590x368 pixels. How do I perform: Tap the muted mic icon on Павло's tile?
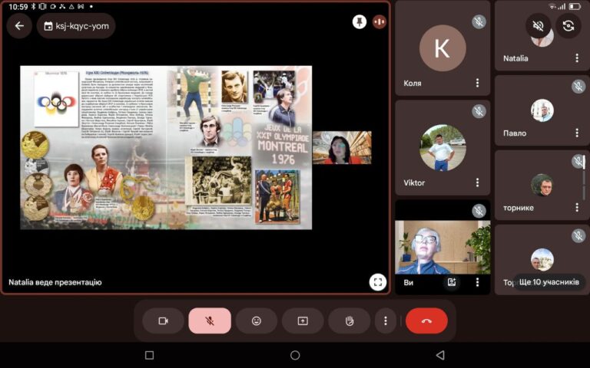(578, 87)
